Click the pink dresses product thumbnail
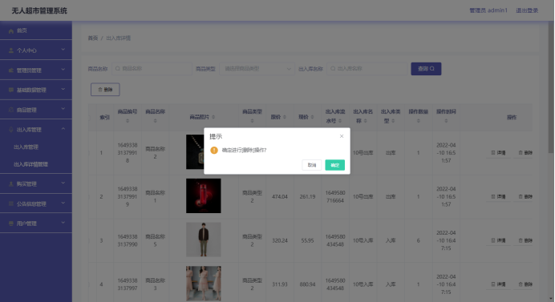The image size is (555, 302). coord(204,284)
